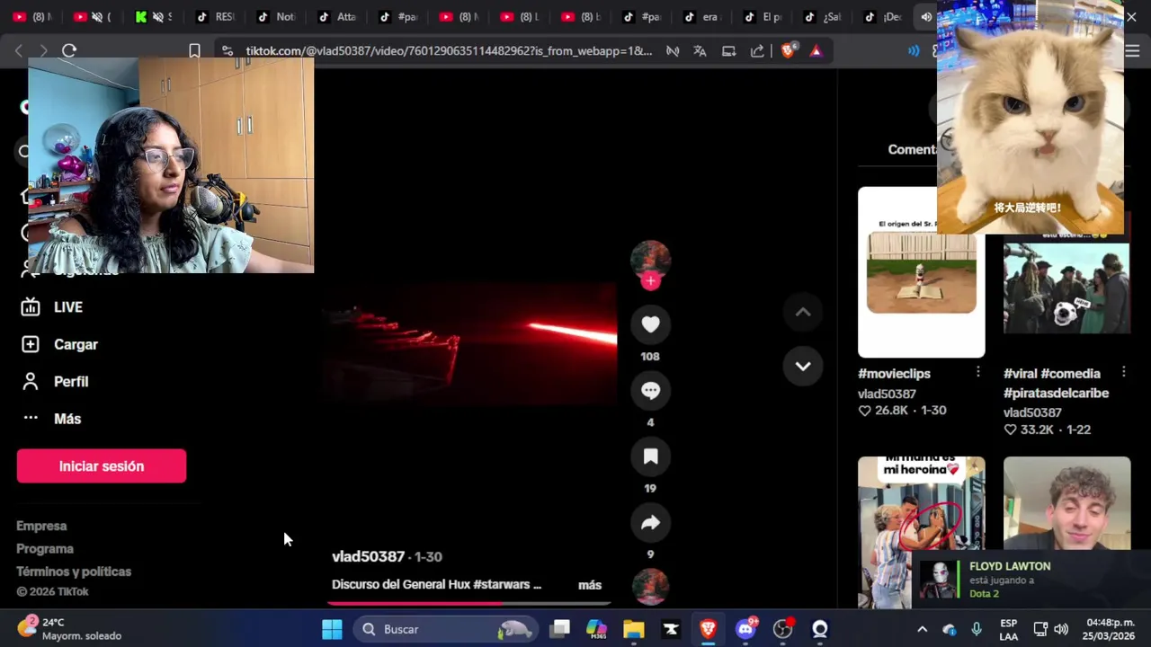Mute the tab via speaker tab icon
The width and height of the screenshot is (1151, 647).
[926, 16]
